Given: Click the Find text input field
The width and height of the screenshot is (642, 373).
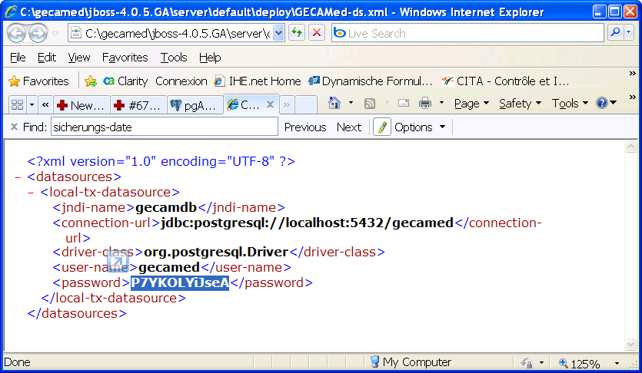Looking at the screenshot, I should [164, 127].
